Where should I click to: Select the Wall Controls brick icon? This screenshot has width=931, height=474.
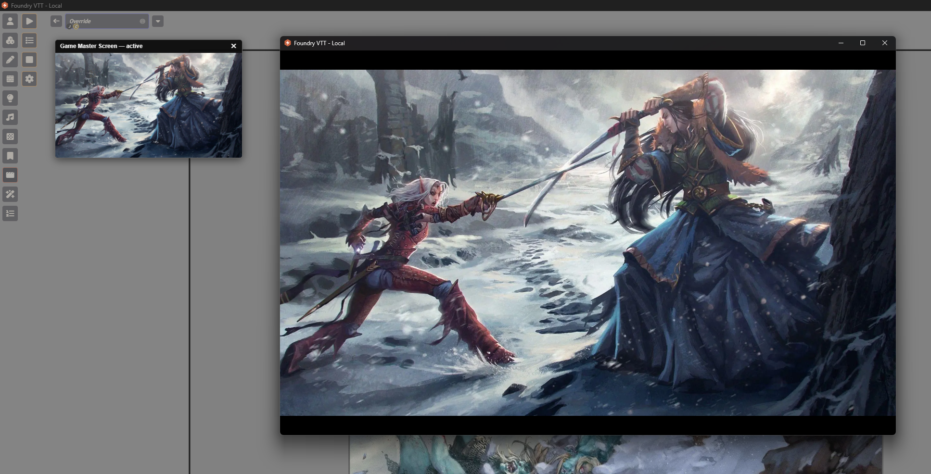pyautogui.click(x=10, y=79)
